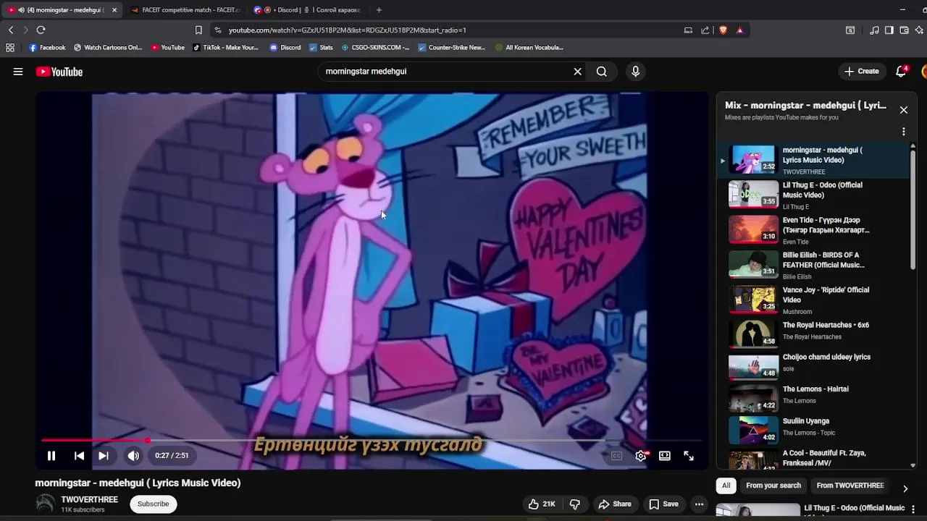Select Suuliin Uyanga in playlist
The image size is (927, 521).
[814, 431]
